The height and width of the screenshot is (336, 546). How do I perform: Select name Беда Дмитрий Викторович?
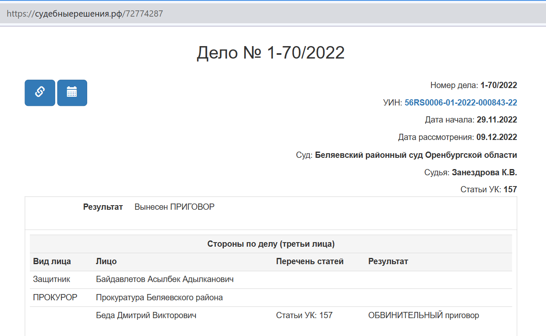click(146, 315)
